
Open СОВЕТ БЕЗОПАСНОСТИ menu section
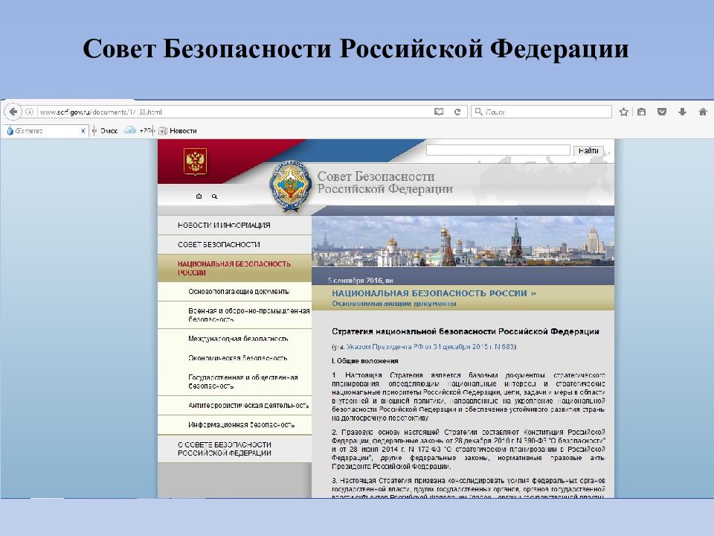coord(234,245)
